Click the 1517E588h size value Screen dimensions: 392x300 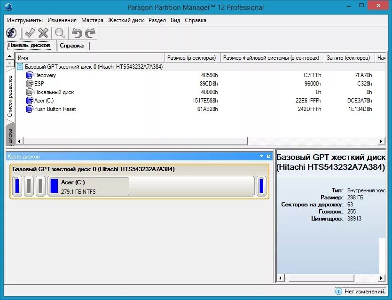205,101
